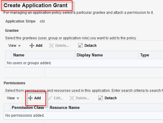The height and width of the screenshot is (123, 163).
Task: Expand the Permissions View dropdown arrow
Action: (18, 98)
